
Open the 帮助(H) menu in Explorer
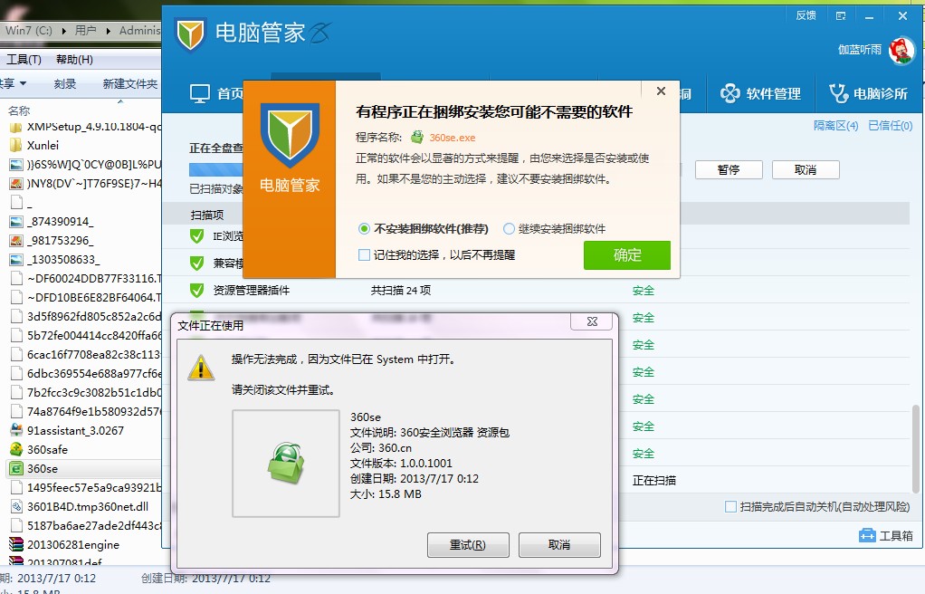point(74,60)
